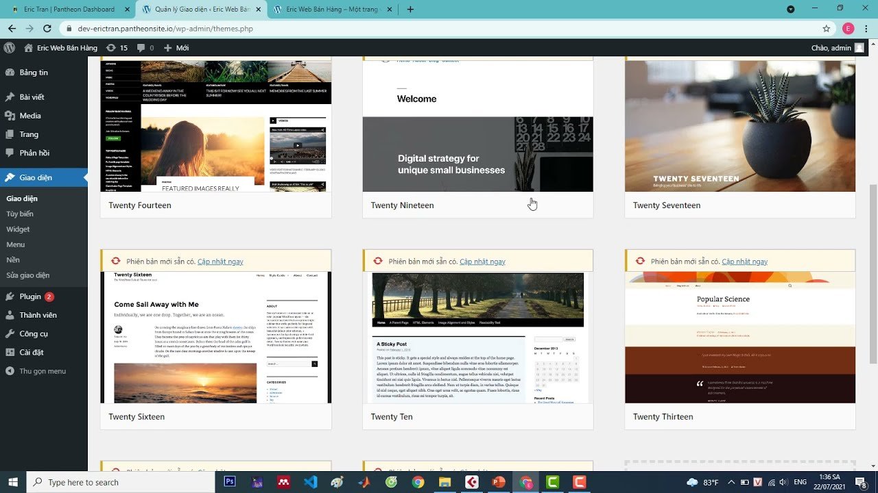Open the Windows Start menu

[x=12, y=482]
